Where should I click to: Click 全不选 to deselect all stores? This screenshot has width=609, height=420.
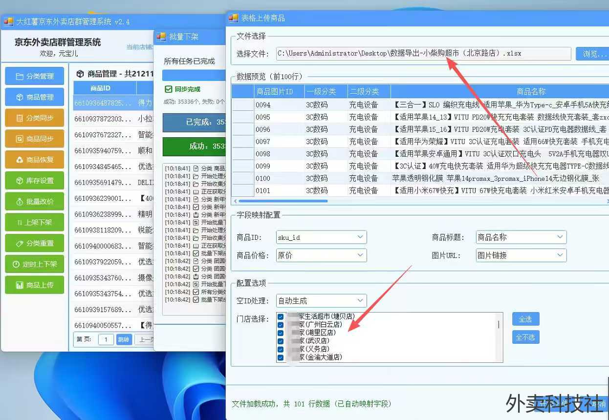point(525,337)
